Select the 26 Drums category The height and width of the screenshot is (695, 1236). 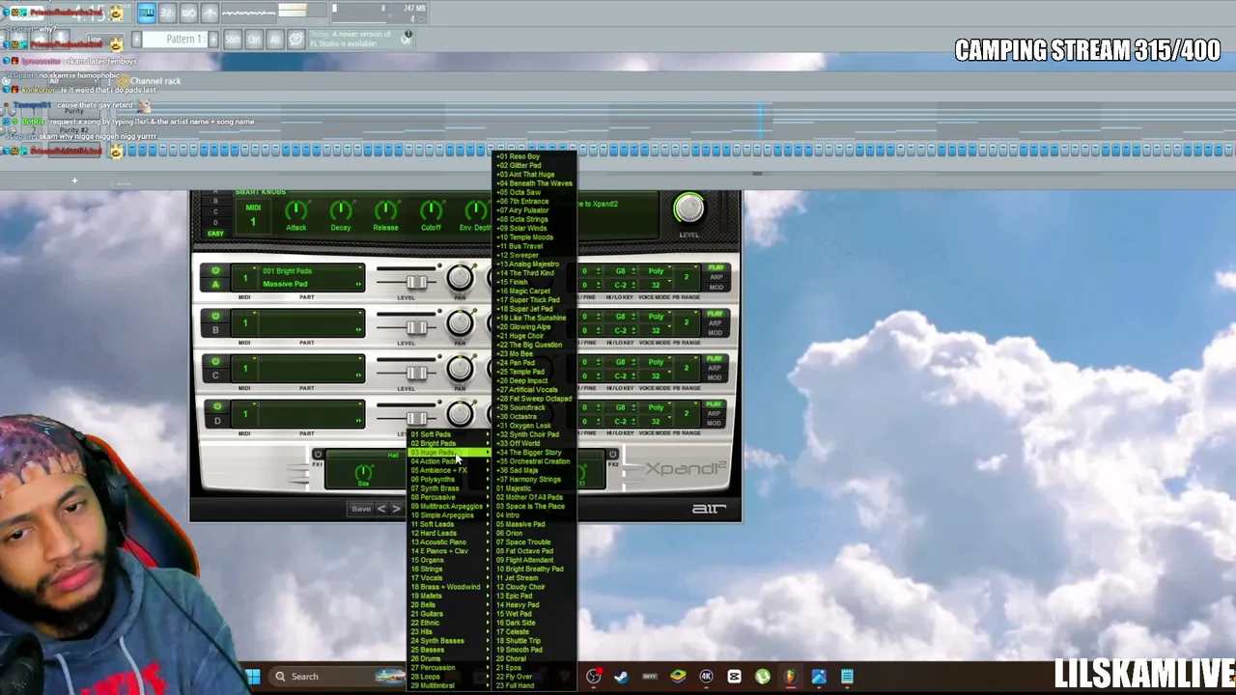(449, 658)
